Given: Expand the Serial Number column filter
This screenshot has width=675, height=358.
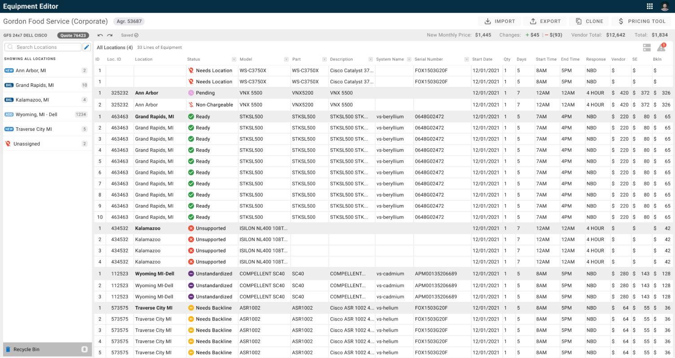Looking at the screenshot, I should (466, 59).
